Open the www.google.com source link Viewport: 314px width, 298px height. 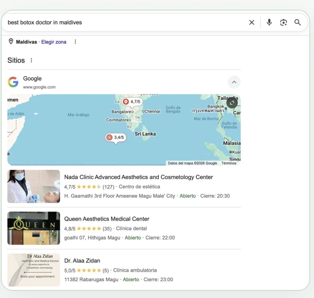coord(39,87)
